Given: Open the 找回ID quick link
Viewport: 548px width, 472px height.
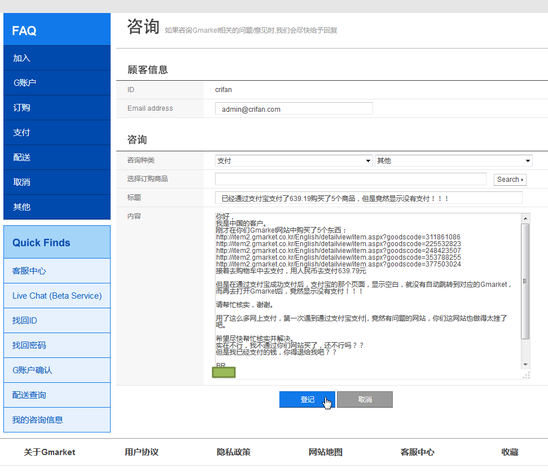Looking at the screenshot, I should click(x=57, y=321).
